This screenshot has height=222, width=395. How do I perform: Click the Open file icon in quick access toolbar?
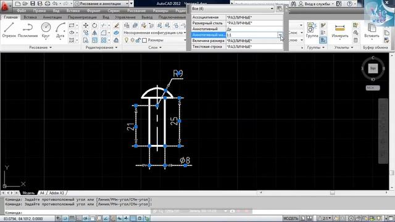25,4
